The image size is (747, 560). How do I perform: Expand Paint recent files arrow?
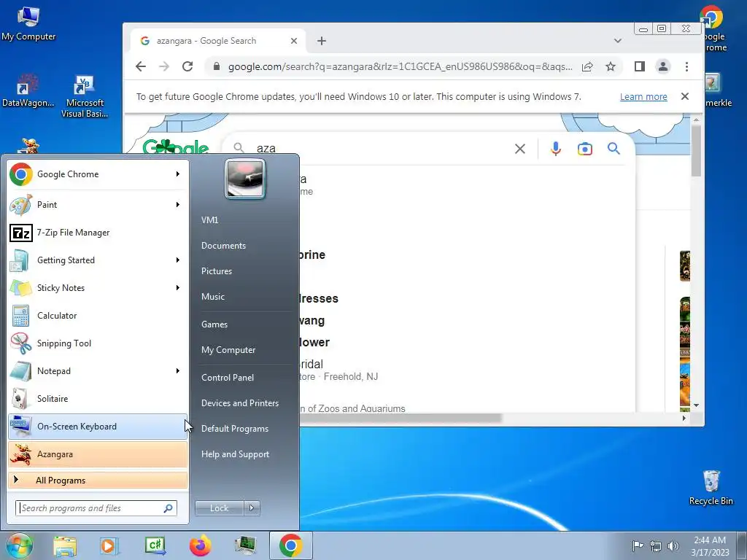[178, 205]
